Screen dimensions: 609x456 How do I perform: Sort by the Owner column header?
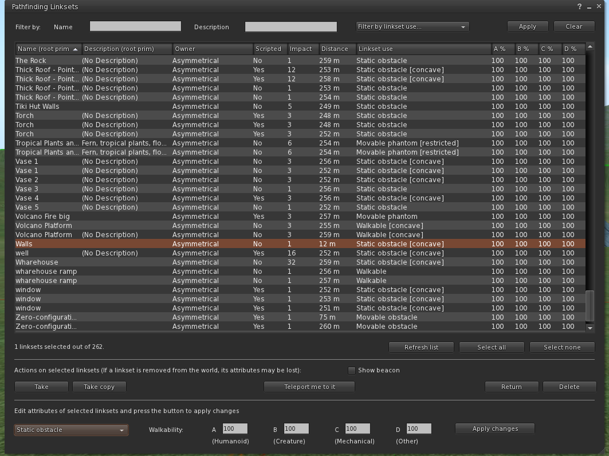(213, 49)
